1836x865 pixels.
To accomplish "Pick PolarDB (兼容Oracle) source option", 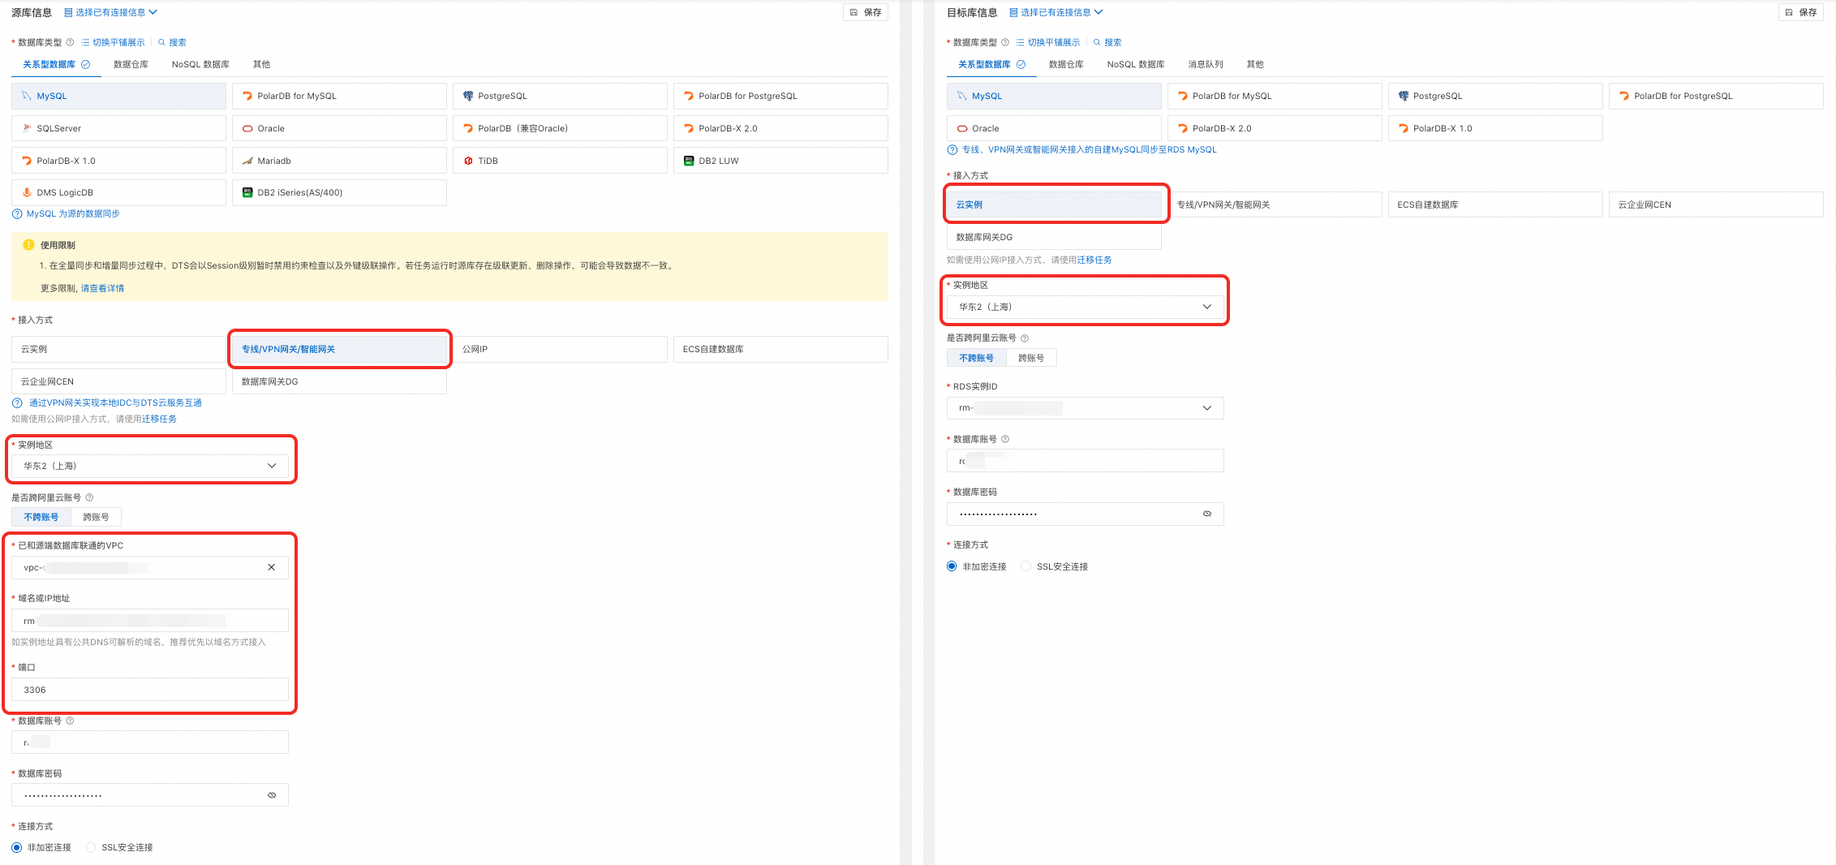I will 560,128.
